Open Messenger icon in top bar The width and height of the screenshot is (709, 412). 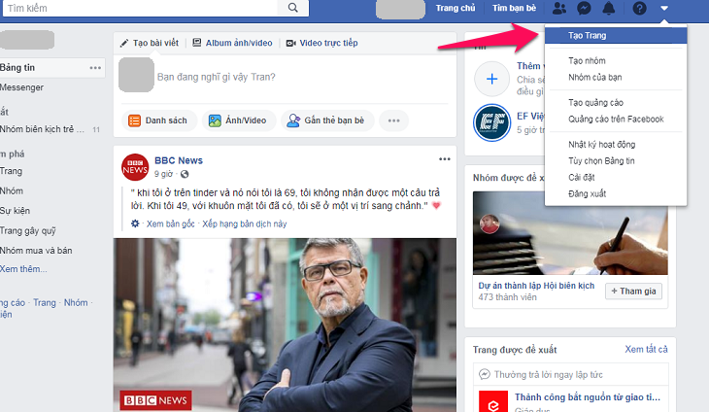[x=585, y=9]
